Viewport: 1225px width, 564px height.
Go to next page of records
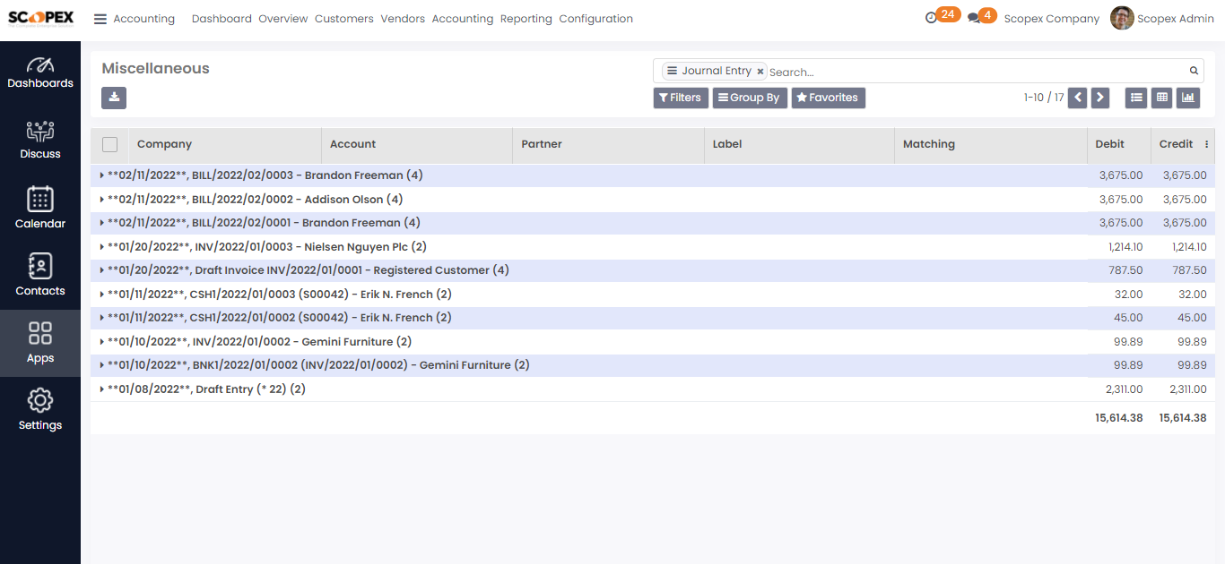point(1100,98)
